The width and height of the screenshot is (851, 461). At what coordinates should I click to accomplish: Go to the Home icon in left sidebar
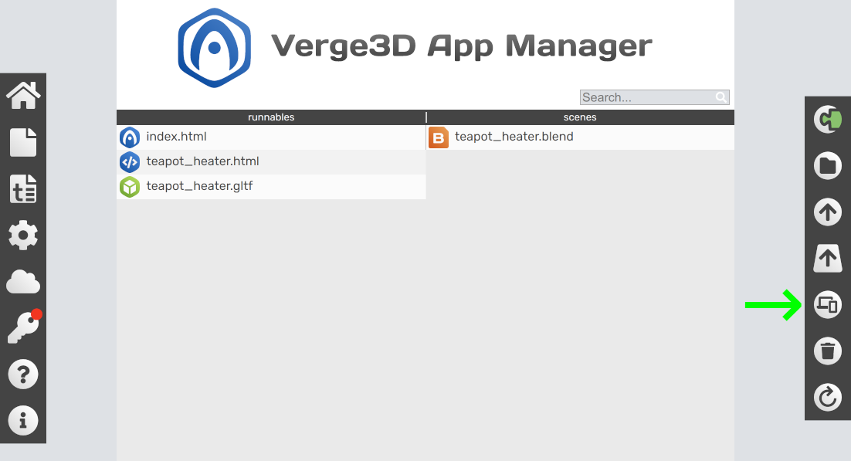click(23, 96)
